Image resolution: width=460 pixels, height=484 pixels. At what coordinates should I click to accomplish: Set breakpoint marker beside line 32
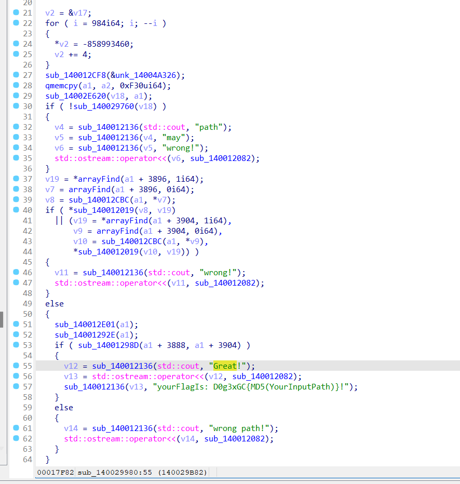(x=16, y=127)
